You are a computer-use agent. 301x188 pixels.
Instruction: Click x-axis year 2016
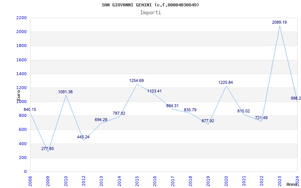point(155,181)
